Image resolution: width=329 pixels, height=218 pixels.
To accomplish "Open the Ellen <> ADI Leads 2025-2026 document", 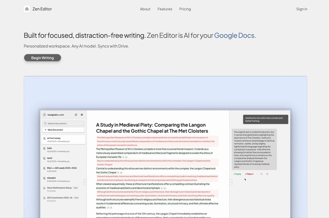I will [x=63, y=169].
